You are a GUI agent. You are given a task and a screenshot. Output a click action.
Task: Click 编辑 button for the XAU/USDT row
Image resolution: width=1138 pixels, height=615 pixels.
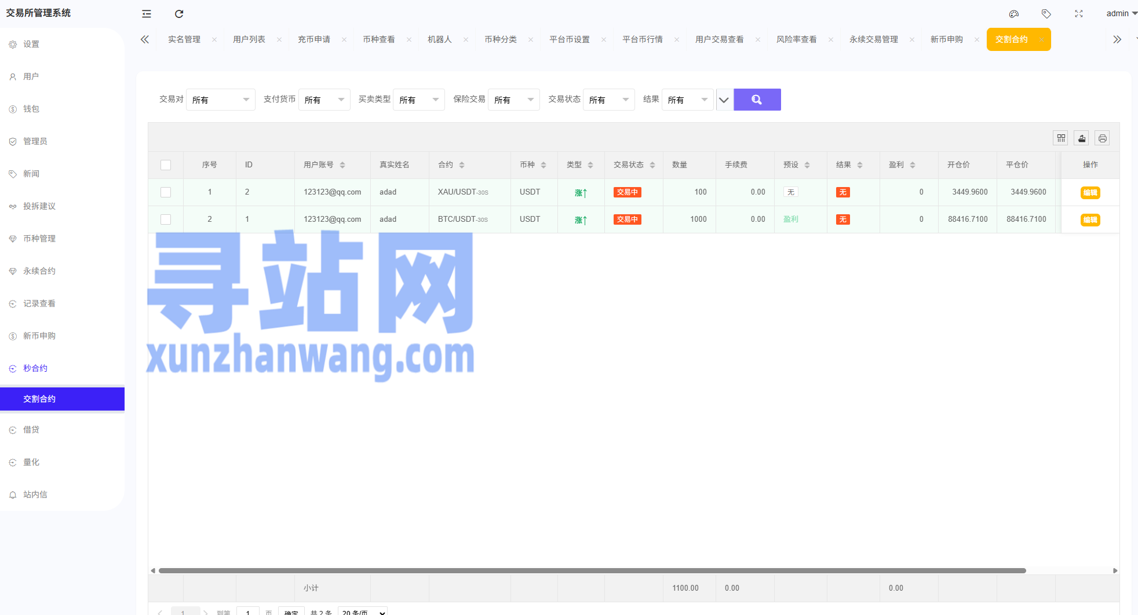click(1090, 192)
